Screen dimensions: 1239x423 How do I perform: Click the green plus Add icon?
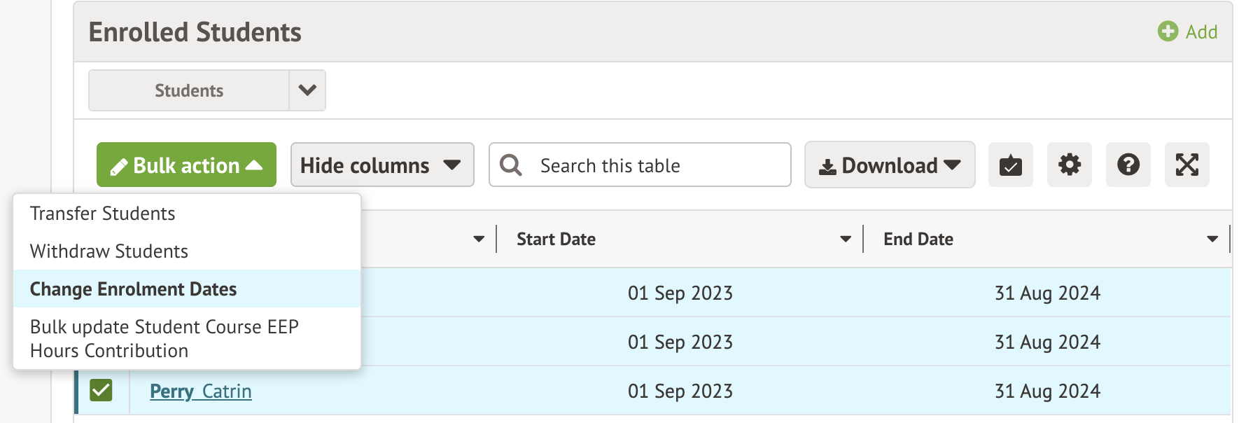click(1168, 32)
